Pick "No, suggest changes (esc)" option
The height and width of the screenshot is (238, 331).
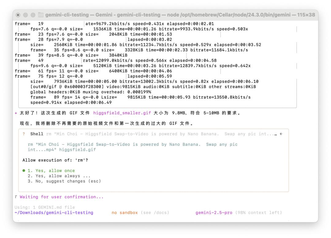pyautogui.click(x=64, y=181)
